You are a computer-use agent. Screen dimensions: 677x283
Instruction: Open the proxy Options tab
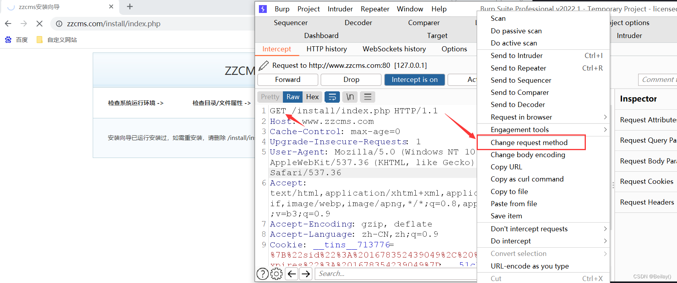click(454, 49)
